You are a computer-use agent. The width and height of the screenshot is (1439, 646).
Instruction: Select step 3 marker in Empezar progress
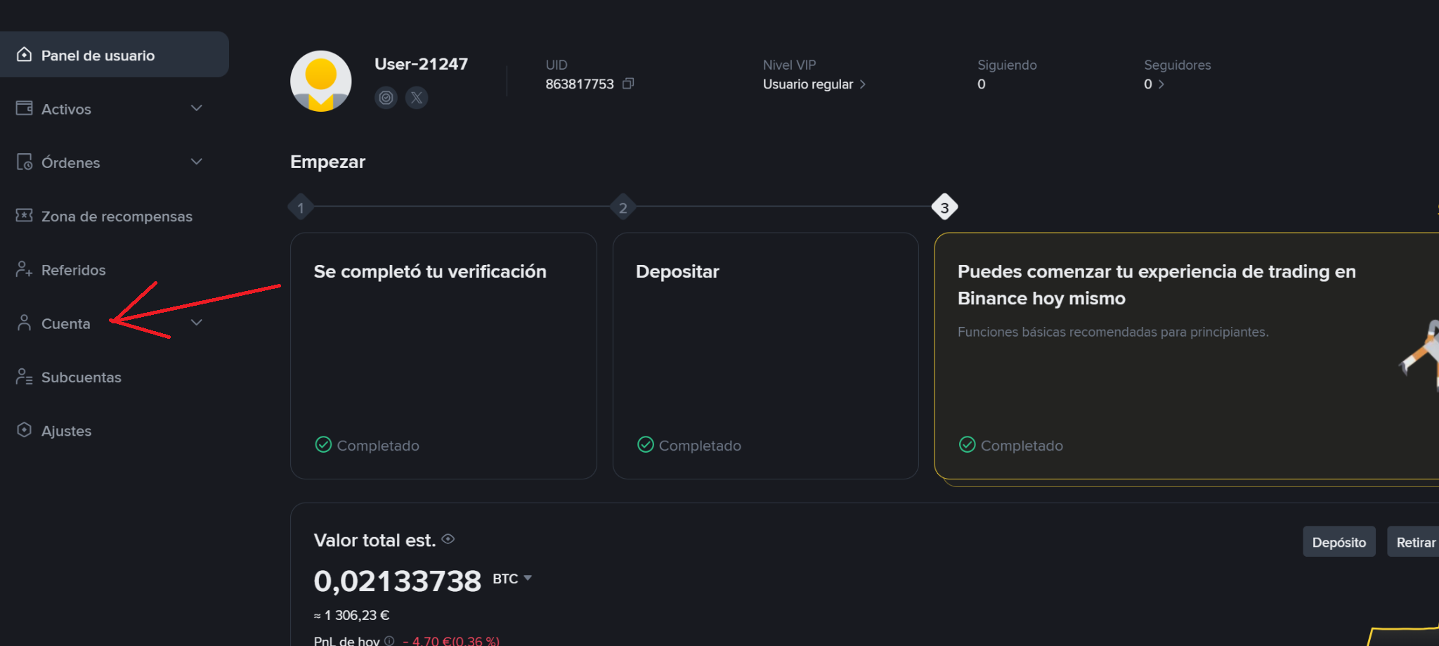click(944, 207)
